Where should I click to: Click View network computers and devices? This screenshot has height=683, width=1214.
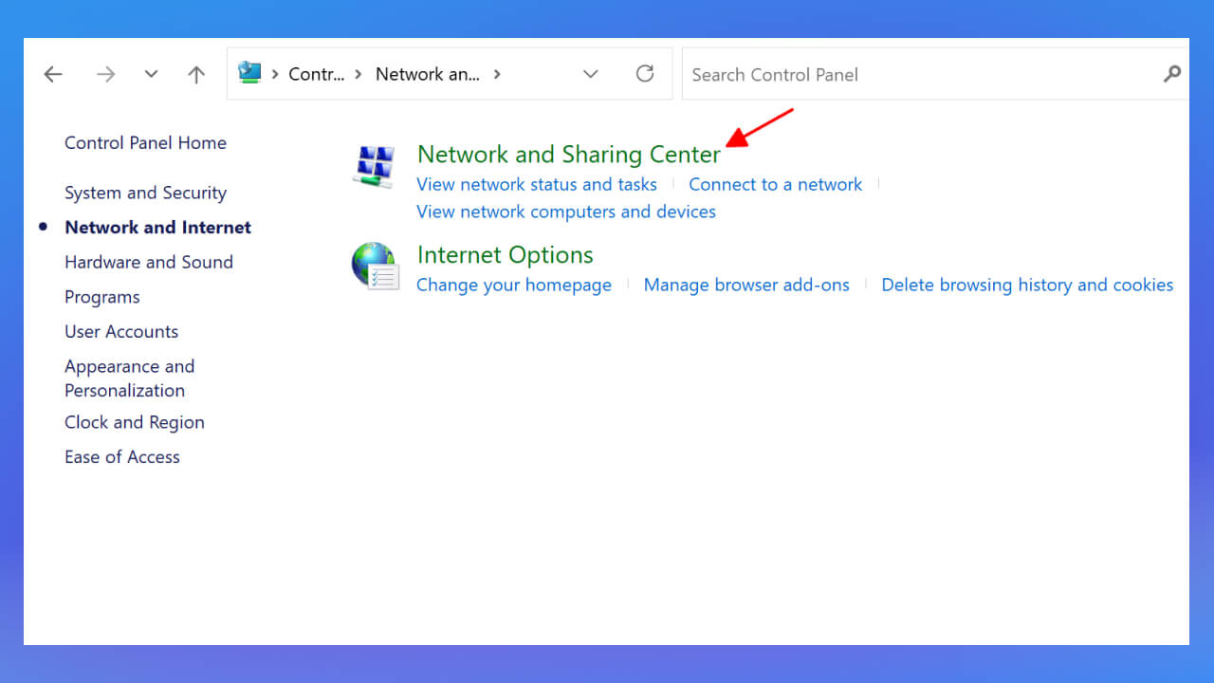coord(566,211)
